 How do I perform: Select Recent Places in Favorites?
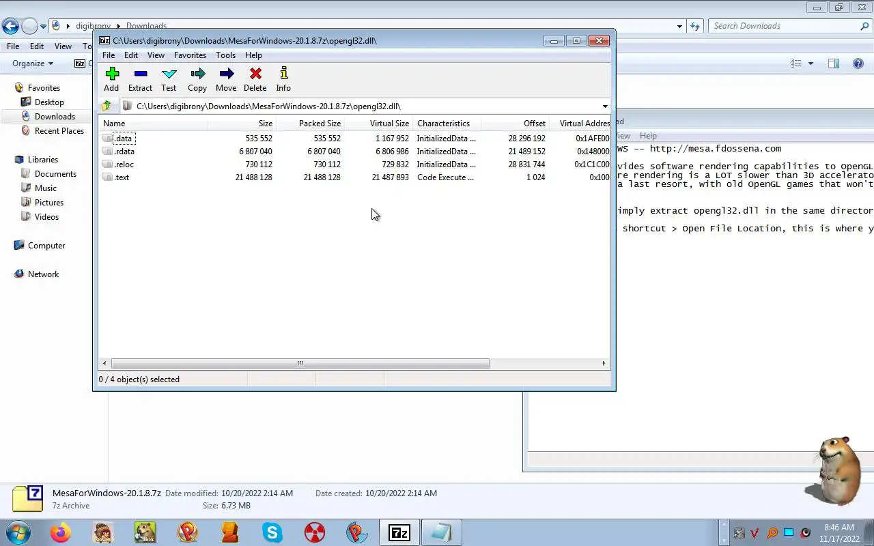(59, 131)
